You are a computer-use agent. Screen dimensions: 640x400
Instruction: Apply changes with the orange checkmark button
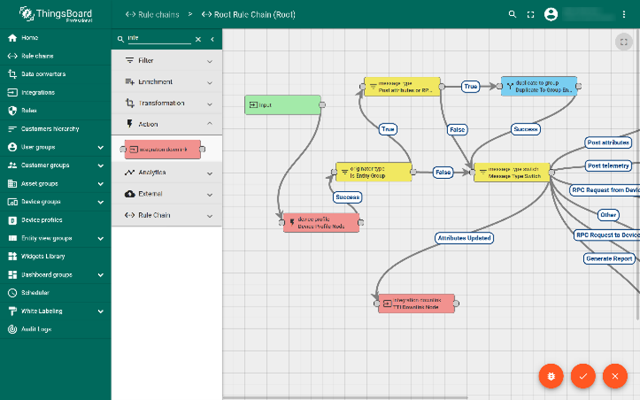pos(583,376)
